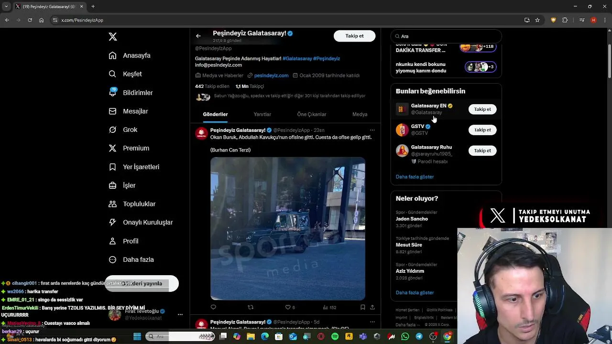Open account menu dots beside Fırat Tevetoğlu

180,314
